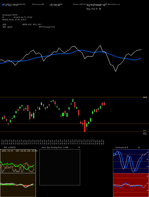Click the 'Stochastics: 80.88' reading

click(x=10, y=15)
